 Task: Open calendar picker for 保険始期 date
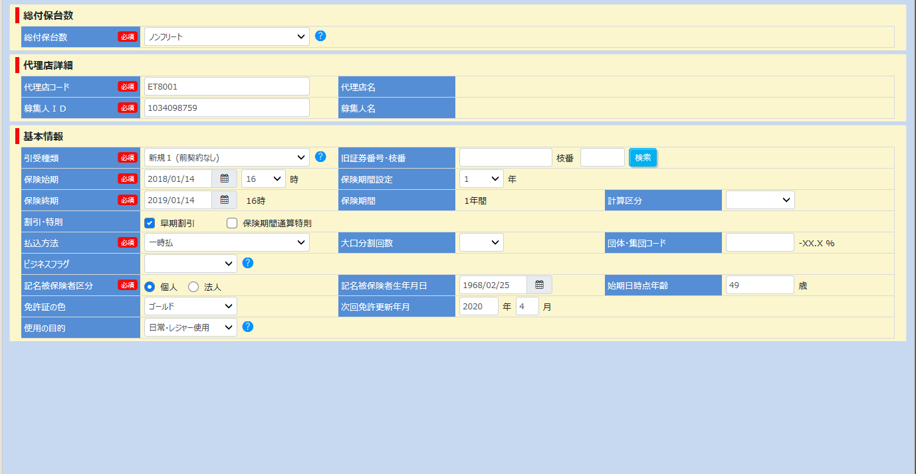[x=224, y=179]
